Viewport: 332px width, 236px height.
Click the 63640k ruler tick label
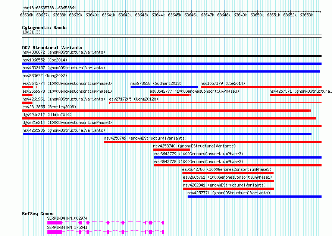pyautogui.click(x=92, y=15)
